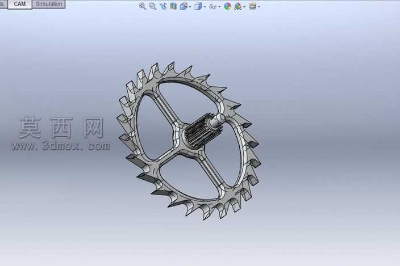The image size is (400, 266).
Task: Expand the Hide/Show Items dropdown arrow
Action: pyautogui.click(x=219, y=7)
